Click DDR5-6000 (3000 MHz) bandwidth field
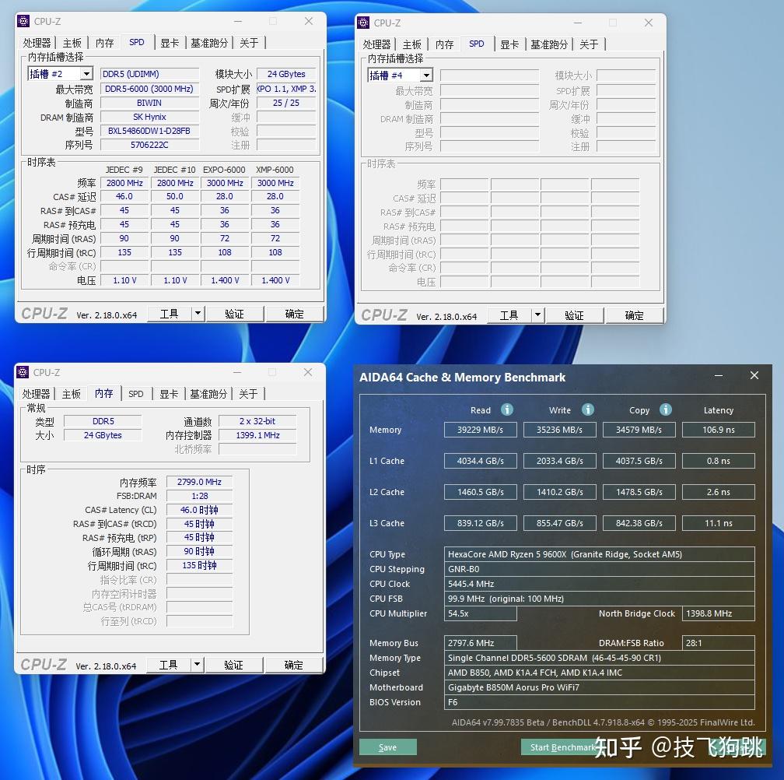Screen dimensions: 784x780 point(149,89)
